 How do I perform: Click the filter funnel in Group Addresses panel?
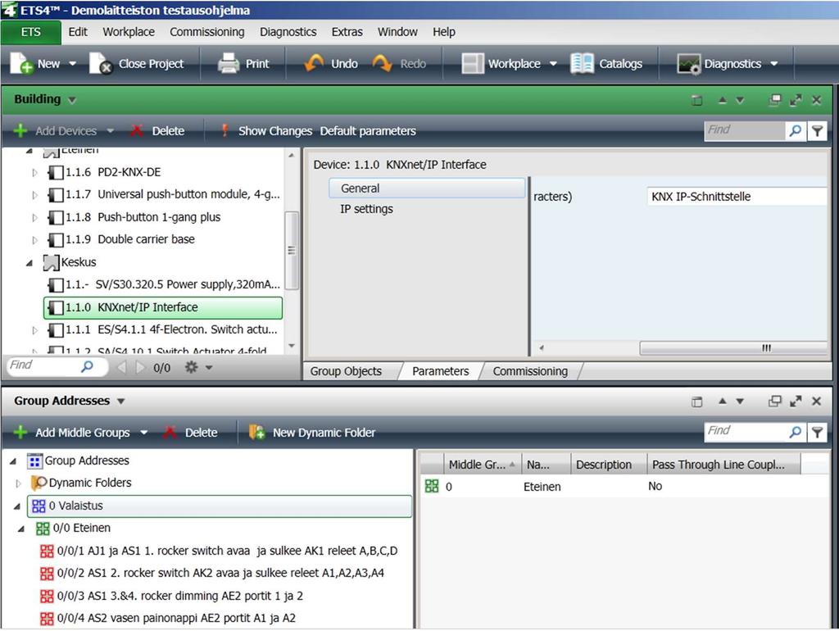click(817, 432)
